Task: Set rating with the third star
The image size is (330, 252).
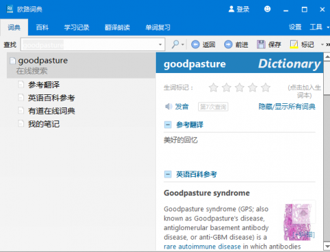Action: tap(240, 87)
